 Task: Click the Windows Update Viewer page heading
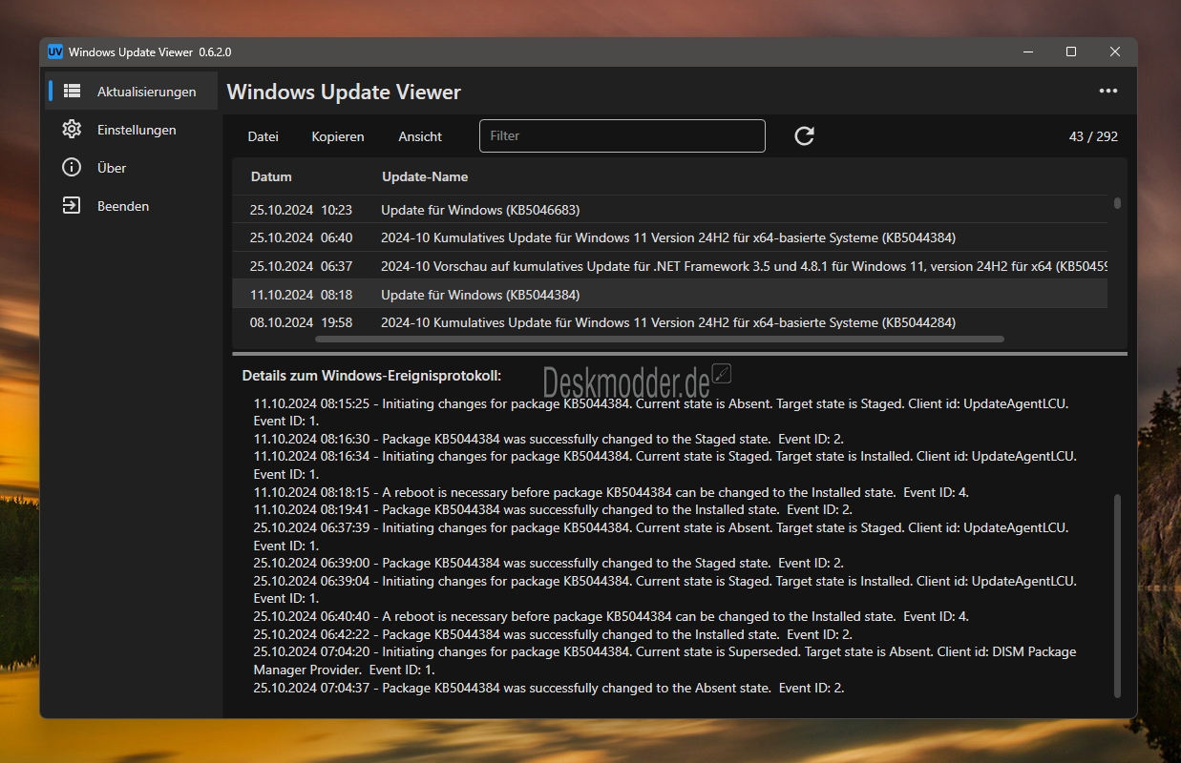[344, 93]
